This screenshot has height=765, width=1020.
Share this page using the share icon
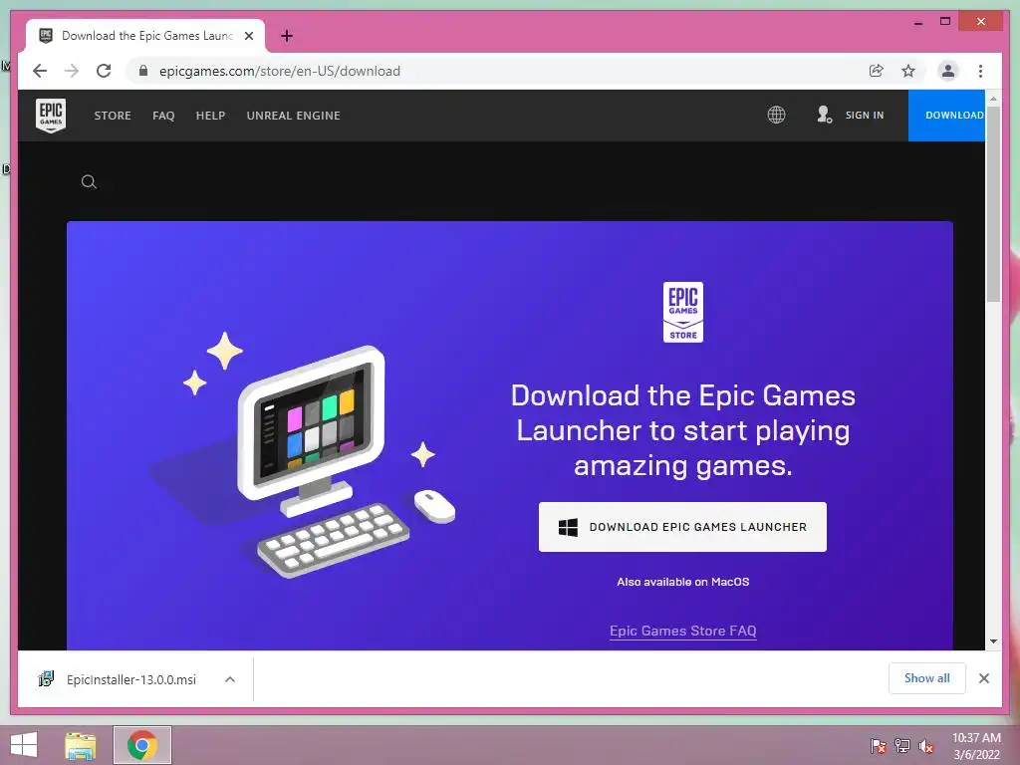[877, 71]
